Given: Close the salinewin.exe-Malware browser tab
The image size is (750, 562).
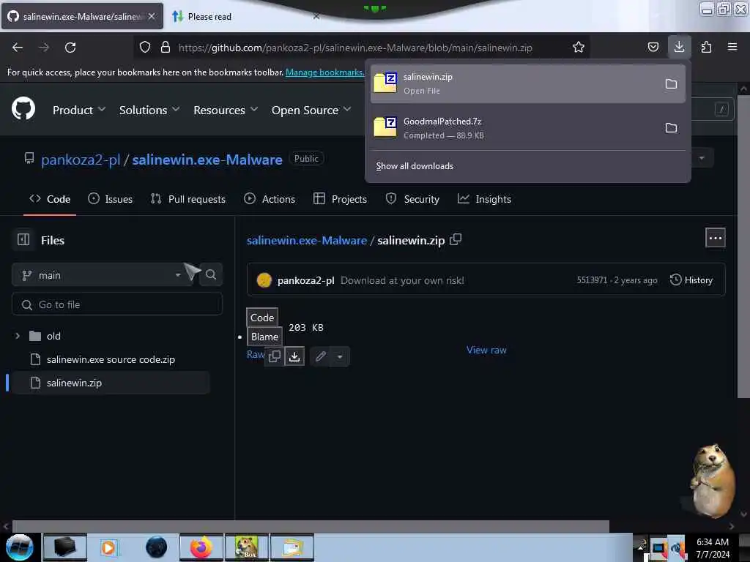Looking at the screenshot, I should click(x=152, y=16).
